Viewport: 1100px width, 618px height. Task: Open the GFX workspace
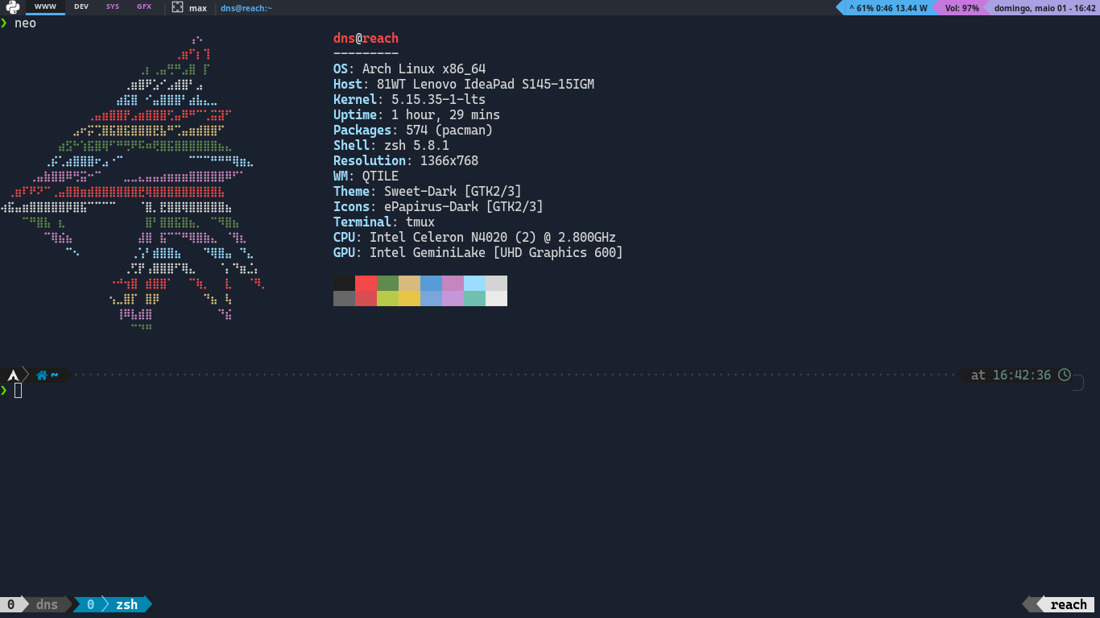click(x=143, y=7)
